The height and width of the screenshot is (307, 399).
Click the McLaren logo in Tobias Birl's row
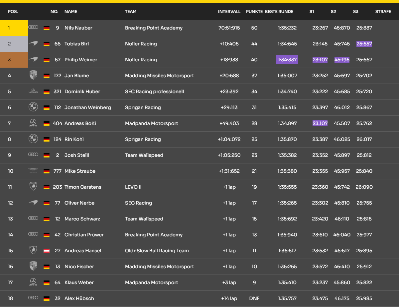33,44
